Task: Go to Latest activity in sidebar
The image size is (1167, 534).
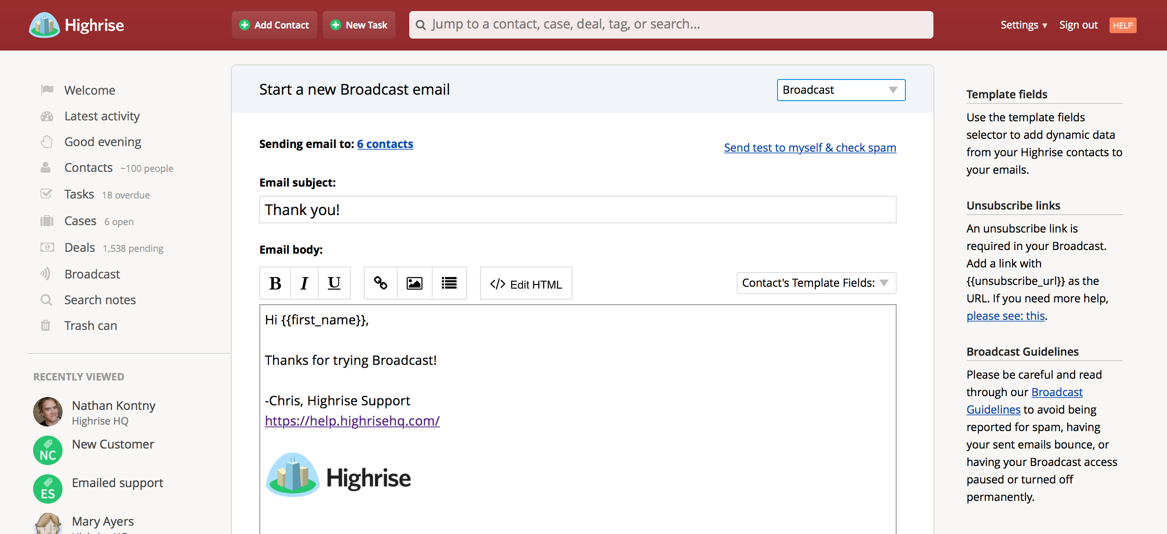Action: [102, 116]
